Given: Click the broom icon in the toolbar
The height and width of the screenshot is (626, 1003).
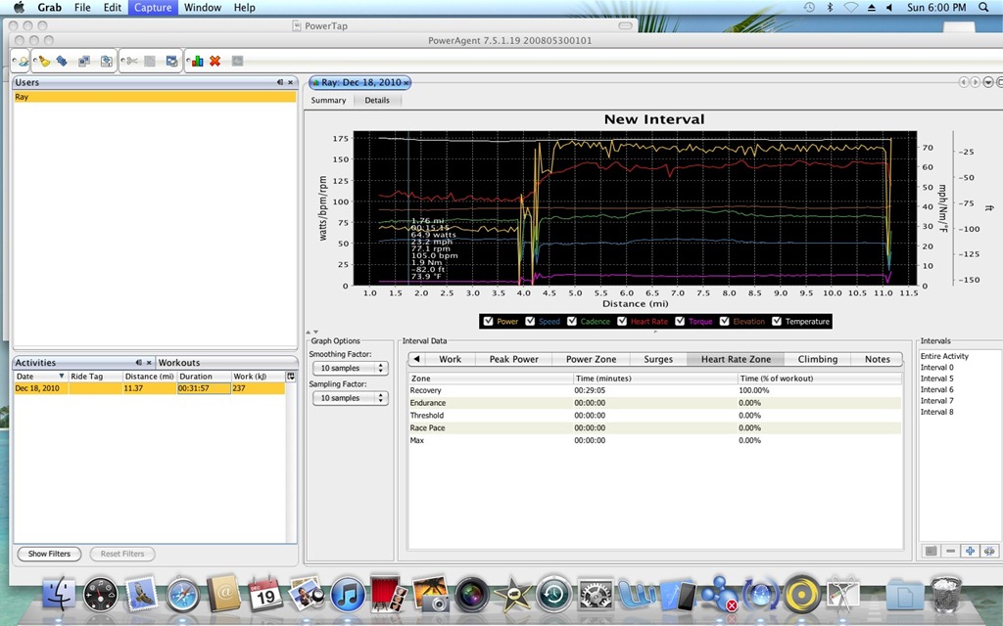Looking at the screenshot, I should click(x=43, y=62).
